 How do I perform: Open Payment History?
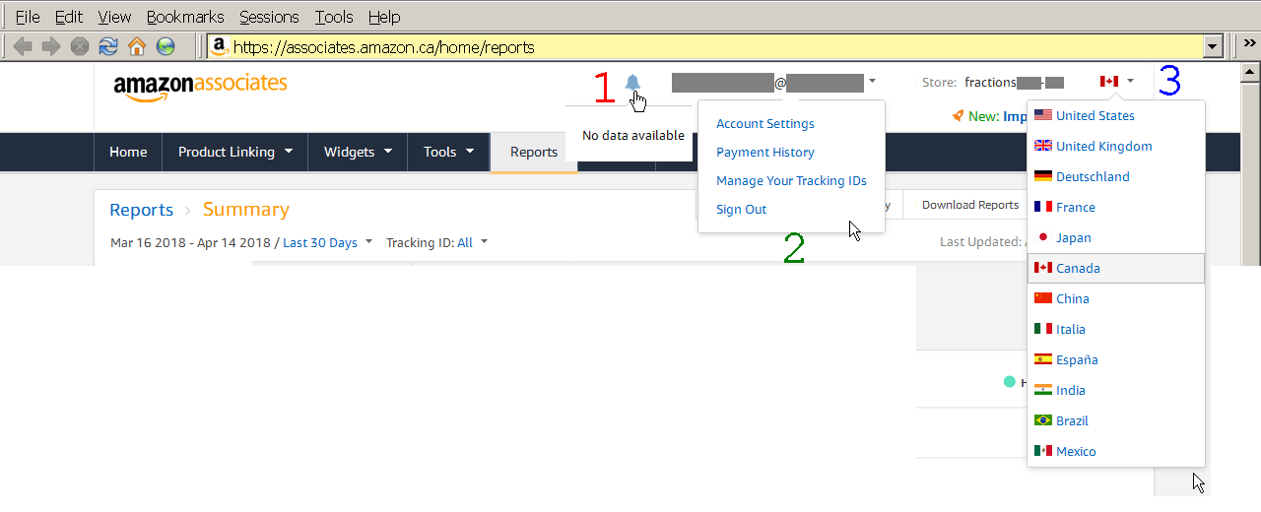coord(765,153)
